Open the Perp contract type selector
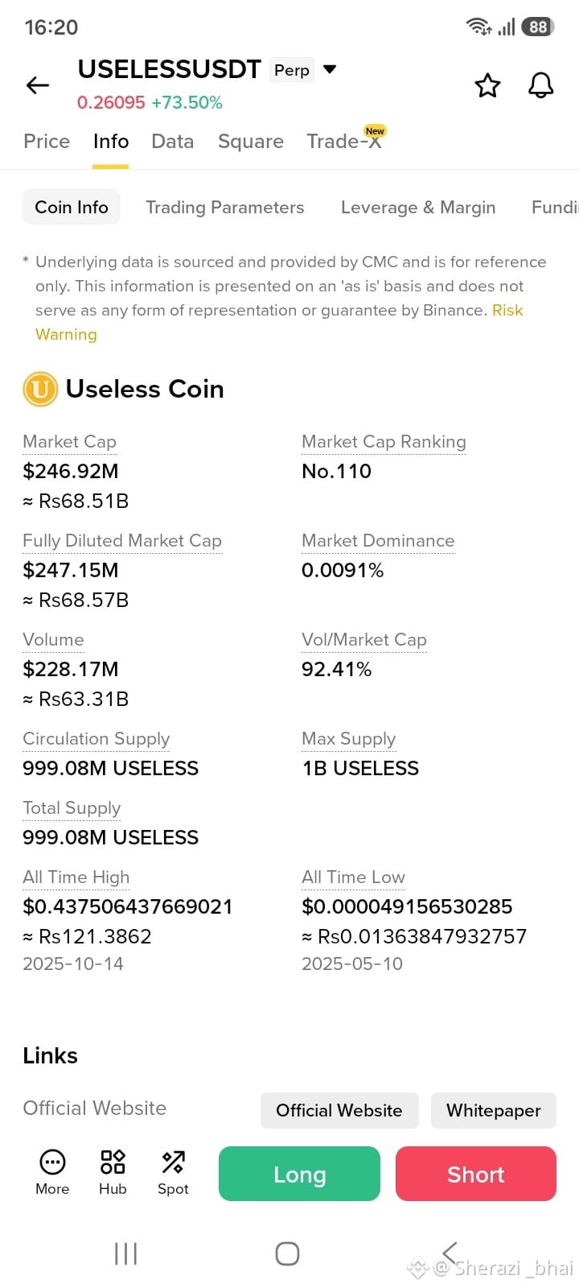This screenshot has height=1288, width=579. pos(292,70)
